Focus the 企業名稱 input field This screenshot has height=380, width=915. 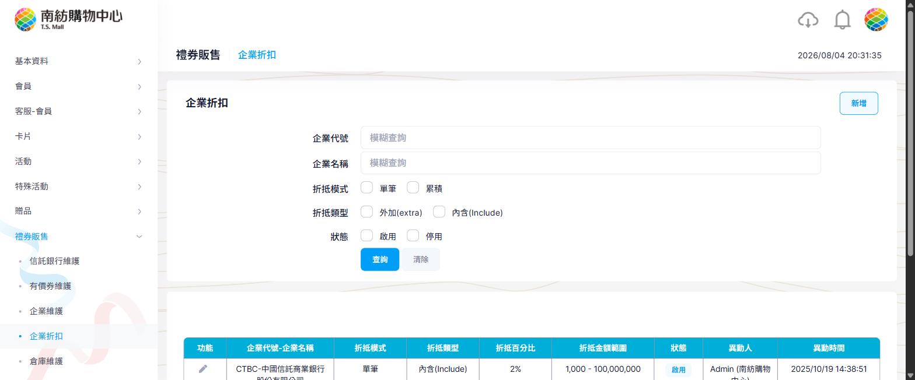[x=591, y=163]
